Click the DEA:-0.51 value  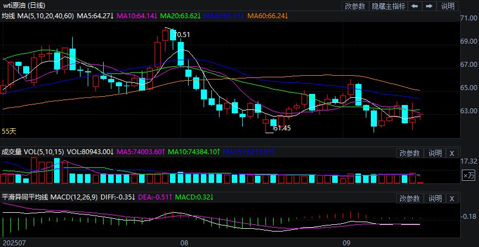(156, 197)
